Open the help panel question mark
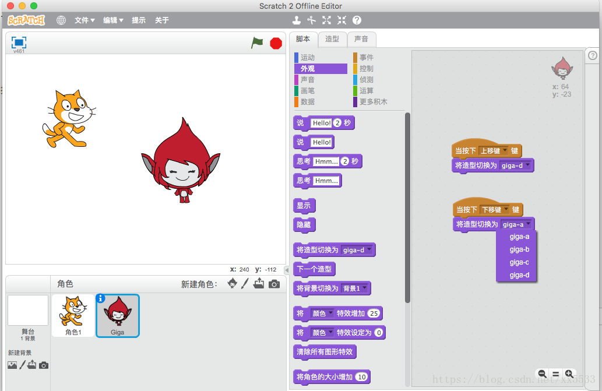602x391 pixels. point(593,55)
